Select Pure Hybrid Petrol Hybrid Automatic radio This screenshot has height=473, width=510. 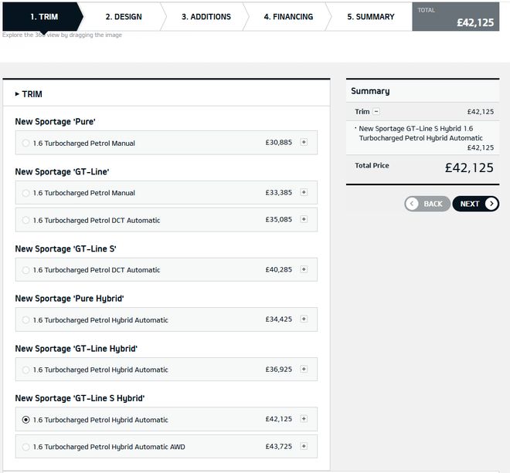point(26,320)
